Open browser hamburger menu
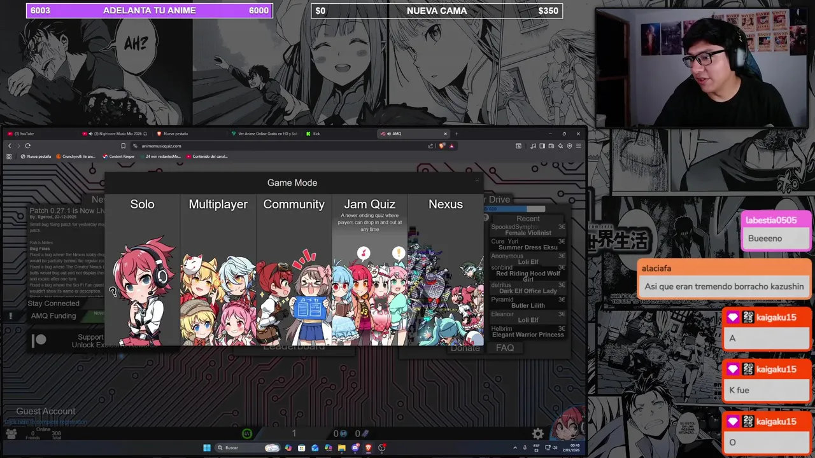The image size is (815, 458). coord(578,146)
